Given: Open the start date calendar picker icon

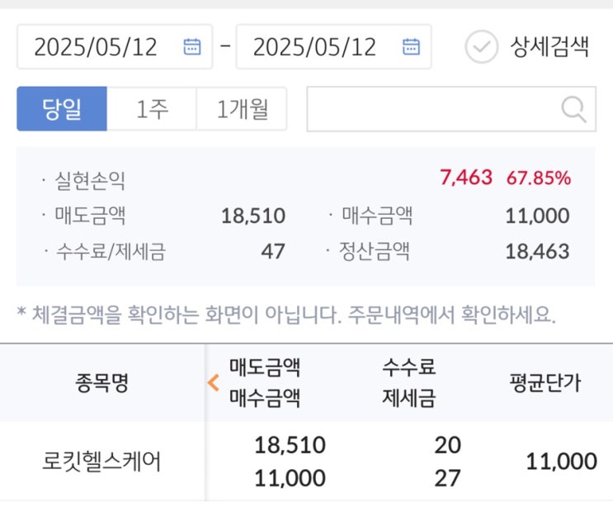Looking at the screenshot, I should (x=191, y=46).
